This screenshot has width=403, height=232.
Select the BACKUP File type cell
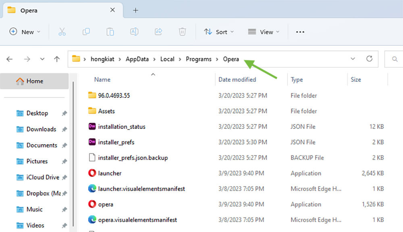(x=307, y=158)
